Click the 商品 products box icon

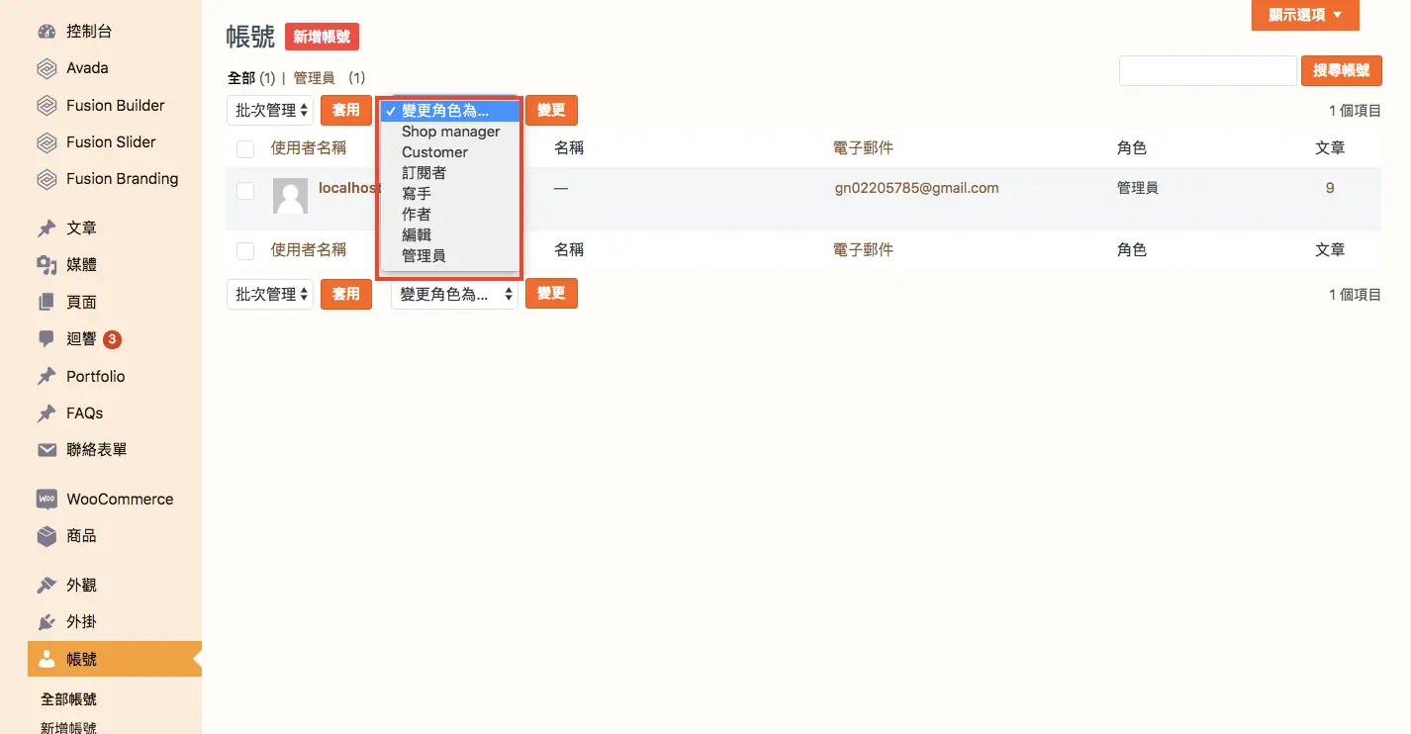click(47, 536)
